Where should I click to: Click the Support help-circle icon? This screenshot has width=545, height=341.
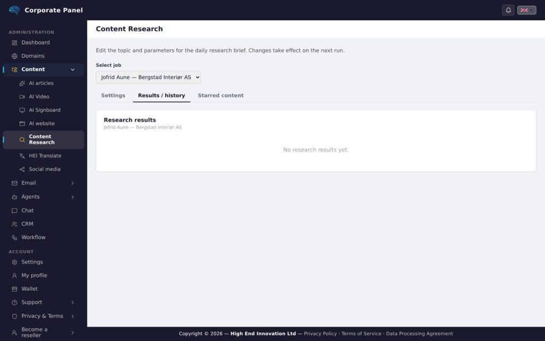point(14,303)
